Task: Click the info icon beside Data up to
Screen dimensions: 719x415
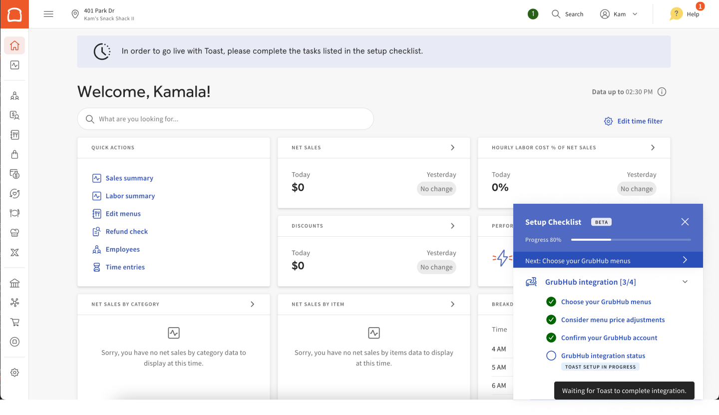Action: [662, 92]
